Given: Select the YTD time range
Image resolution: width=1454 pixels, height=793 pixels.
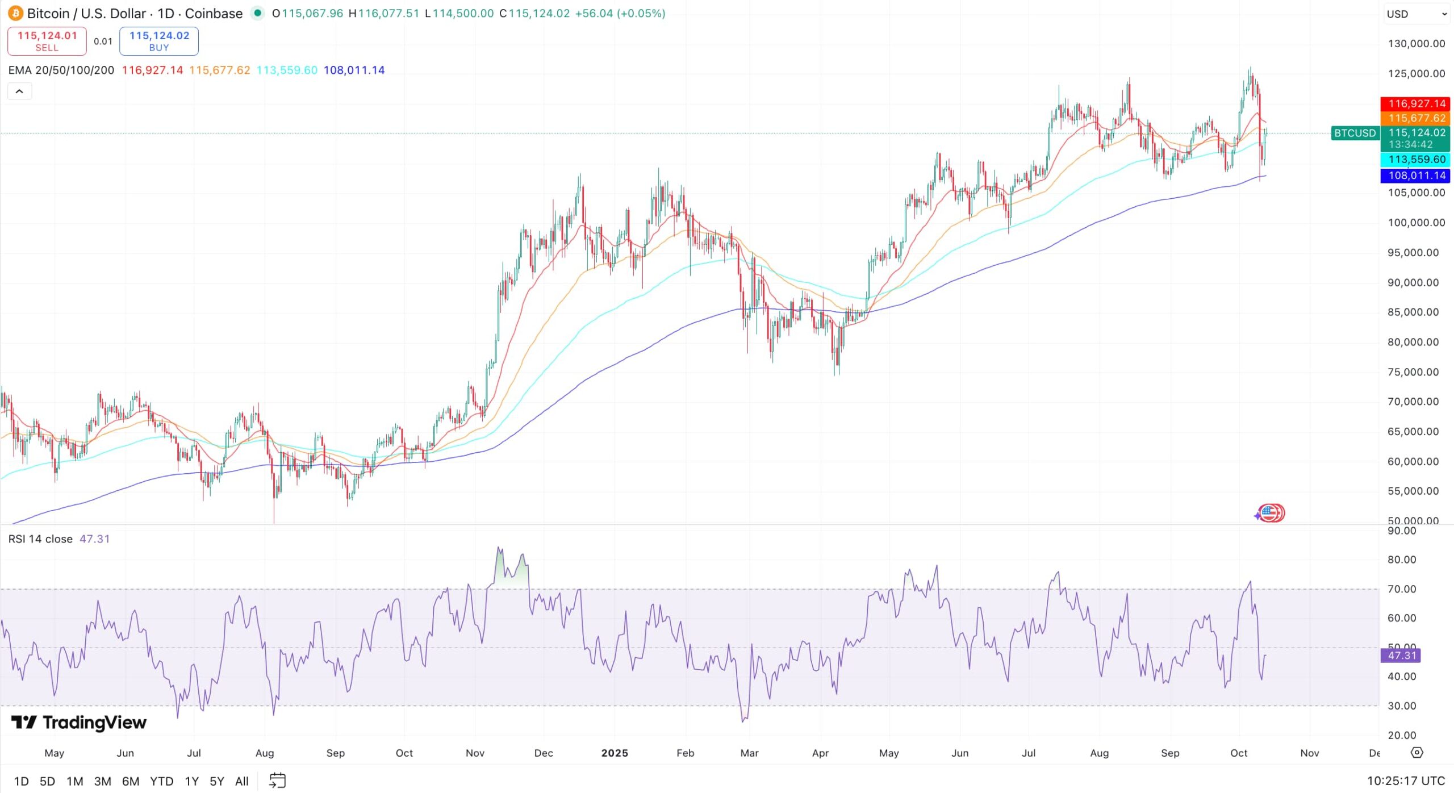Looking at the screenshot, I should 162,781.
